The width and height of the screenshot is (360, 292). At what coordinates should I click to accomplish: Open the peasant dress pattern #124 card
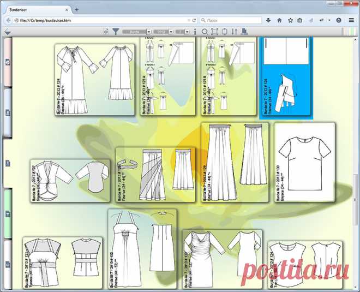click(x=94, y=80)
